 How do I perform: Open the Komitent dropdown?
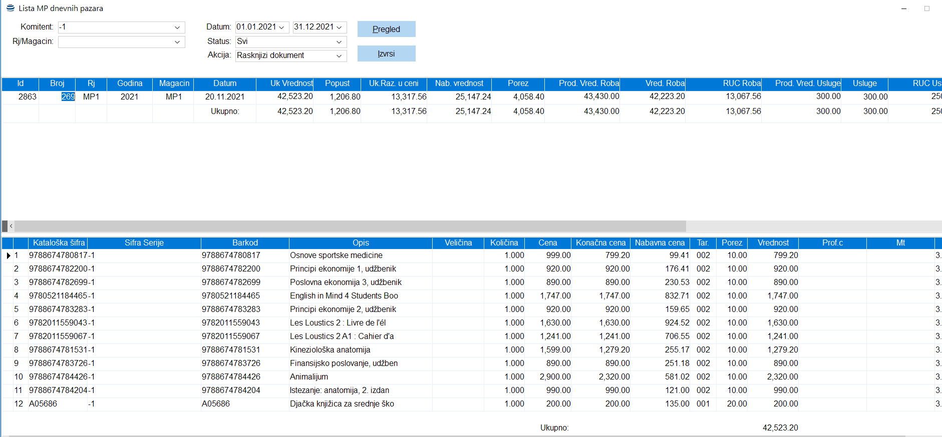click(x=177, y=27)
